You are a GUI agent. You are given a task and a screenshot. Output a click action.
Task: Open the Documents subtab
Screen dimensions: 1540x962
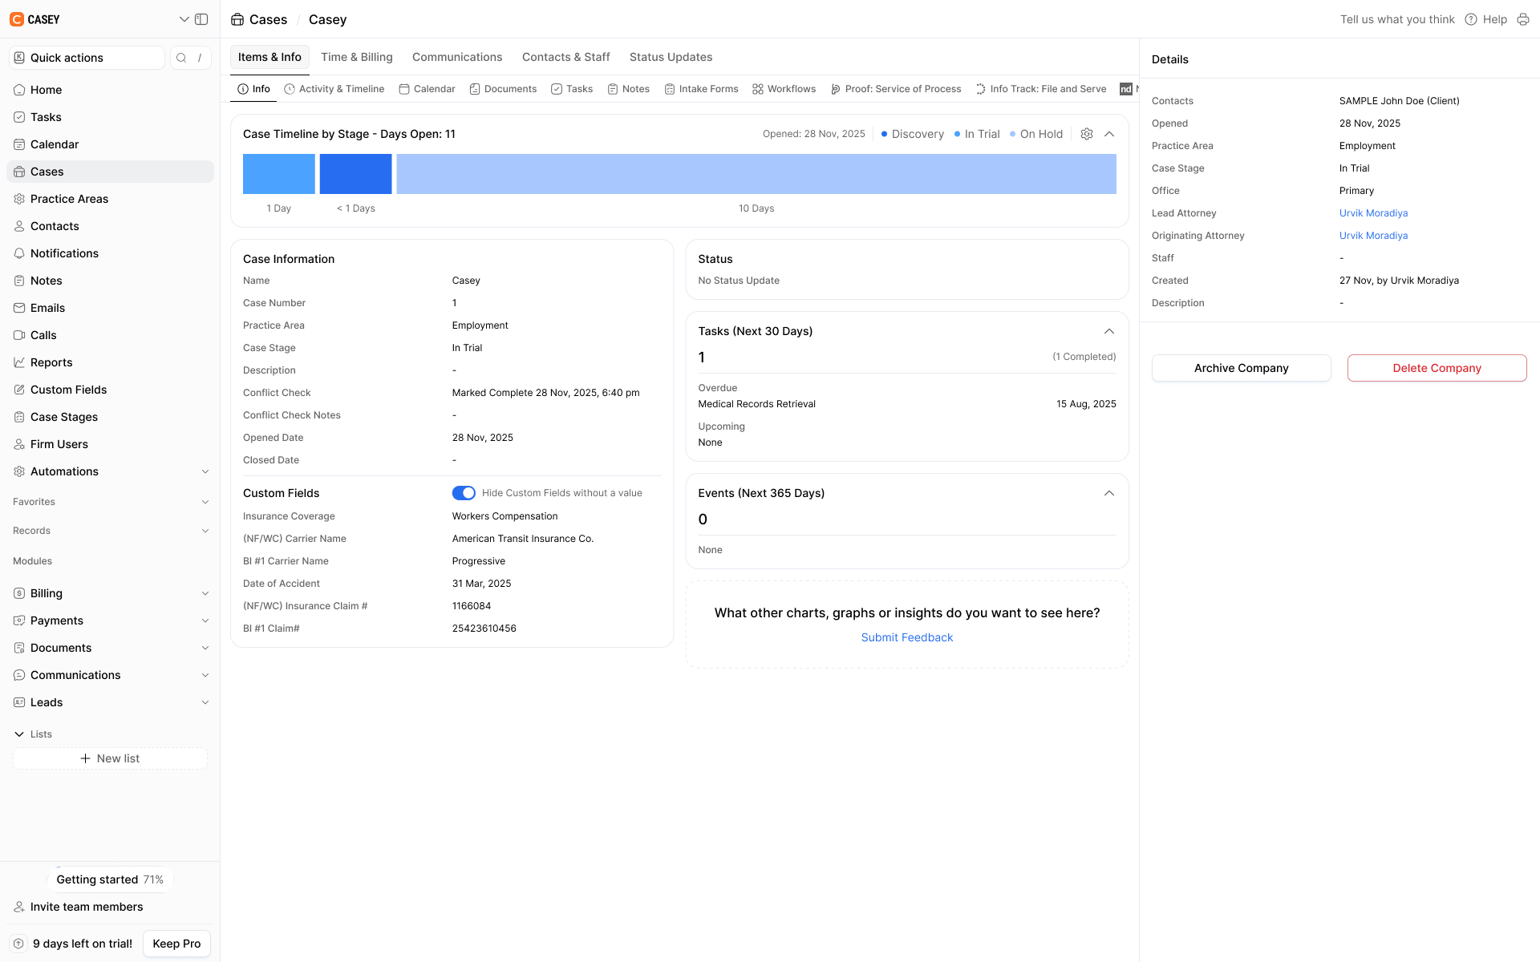pos(503,89)
